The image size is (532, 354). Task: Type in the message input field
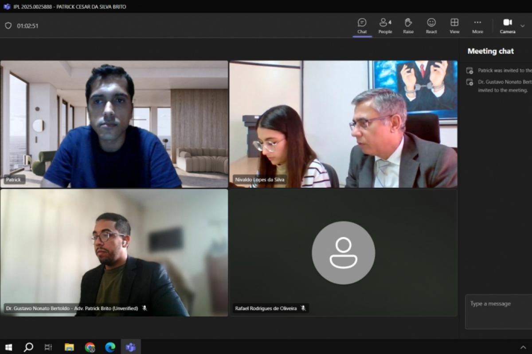498,311
